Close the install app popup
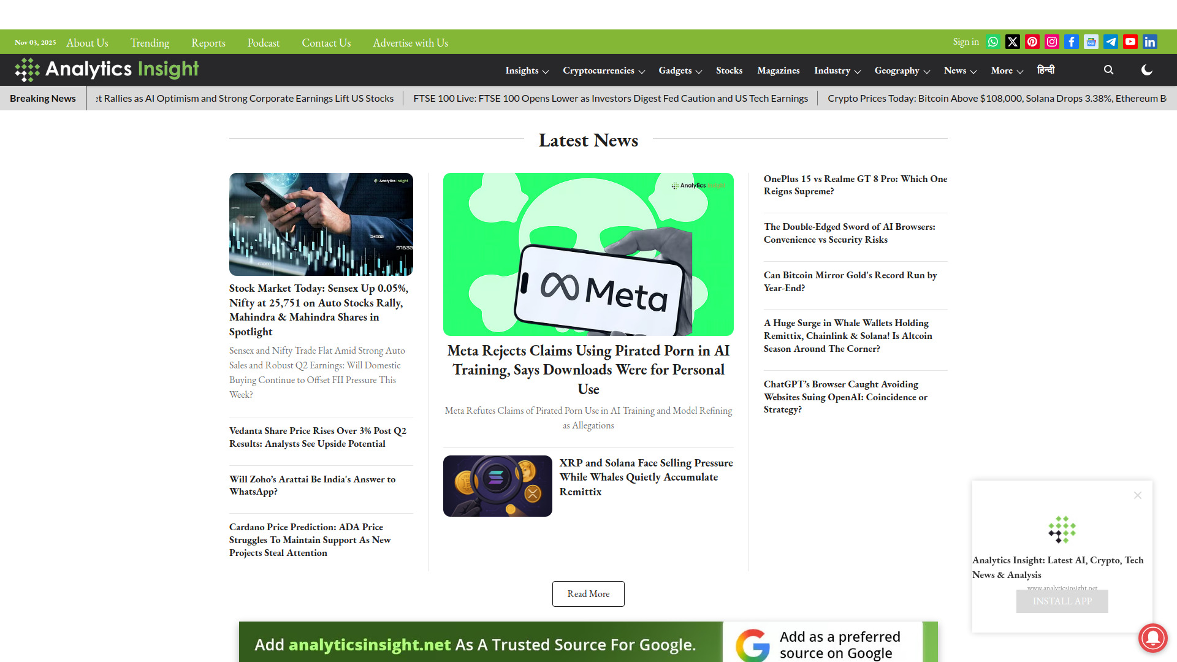The image size is (1177, 662). 1138,495
